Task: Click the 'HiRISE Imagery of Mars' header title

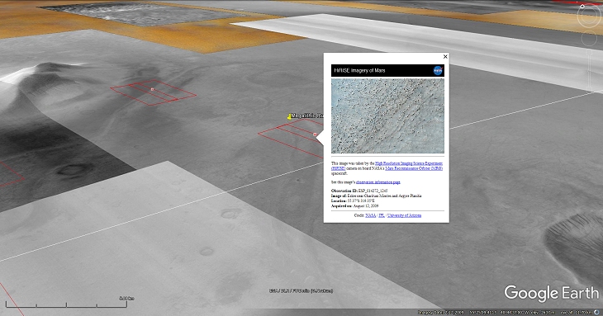Action: click(359, 71)
